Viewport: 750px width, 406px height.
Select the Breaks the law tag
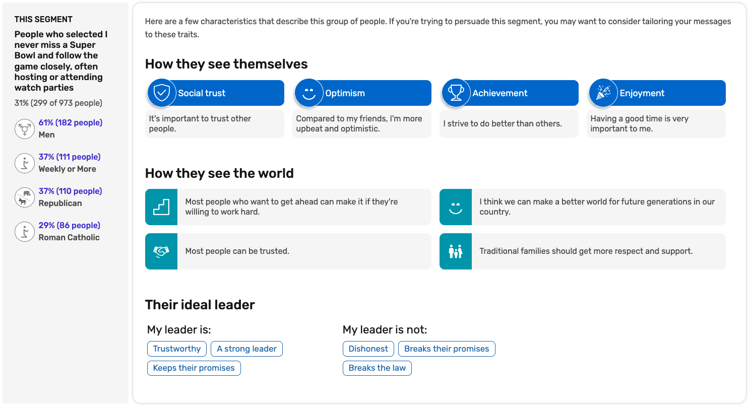377,368
